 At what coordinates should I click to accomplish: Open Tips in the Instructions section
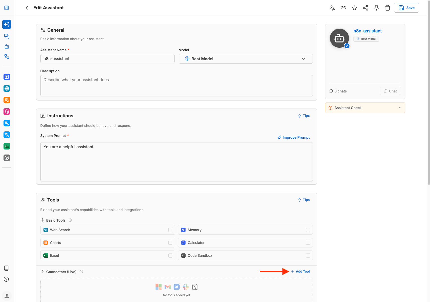tap(304, 116)
